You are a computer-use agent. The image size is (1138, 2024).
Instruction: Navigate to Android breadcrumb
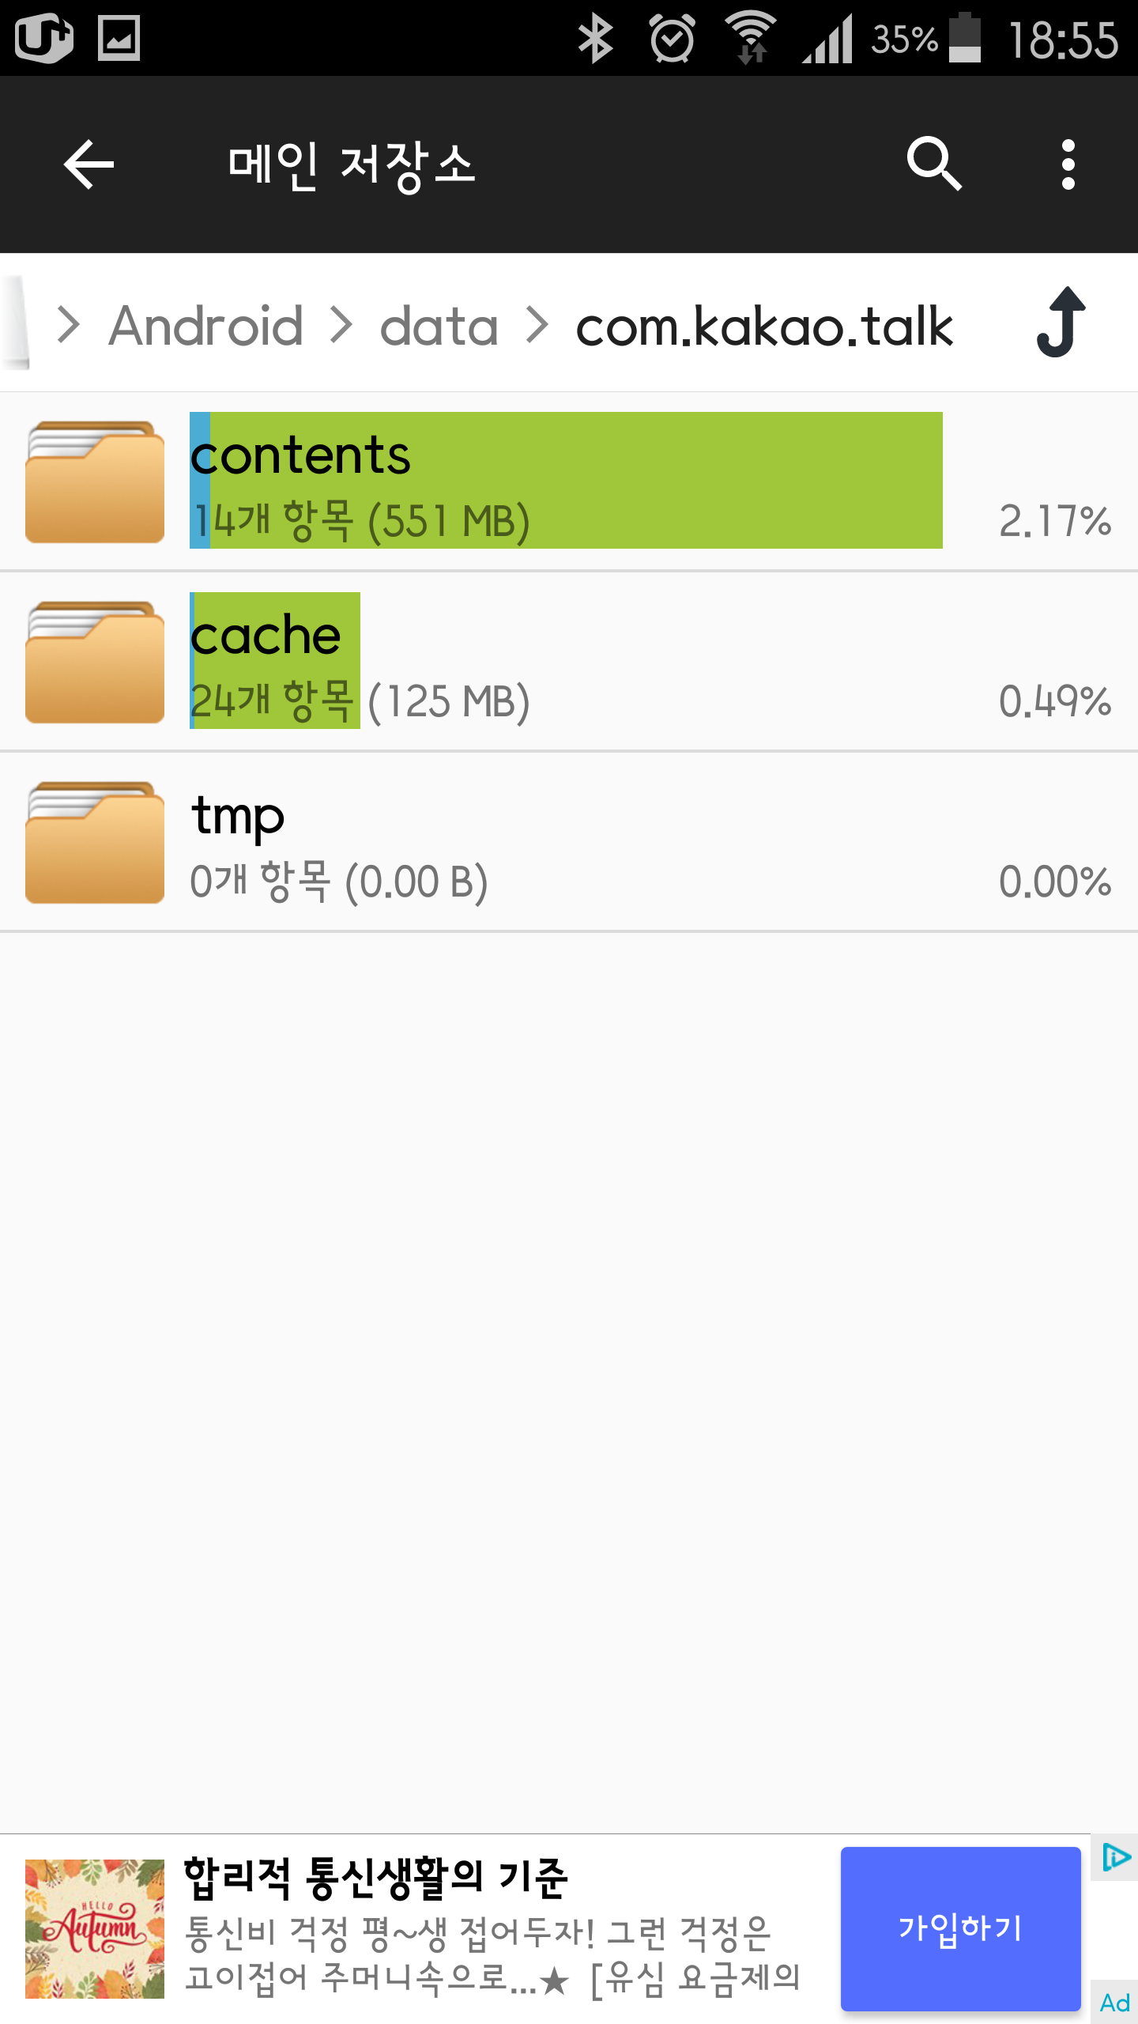(x=206, y=326)
